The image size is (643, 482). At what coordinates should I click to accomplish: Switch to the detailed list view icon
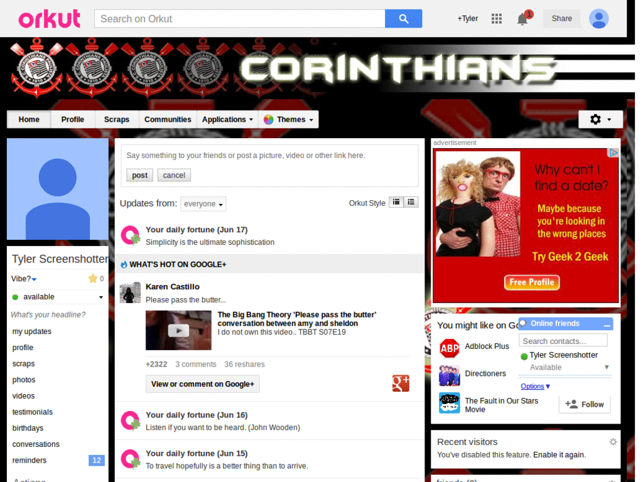point(411,202)
